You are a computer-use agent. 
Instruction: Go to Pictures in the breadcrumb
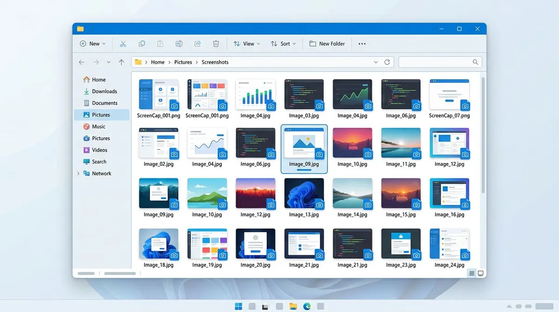[183, 62]
